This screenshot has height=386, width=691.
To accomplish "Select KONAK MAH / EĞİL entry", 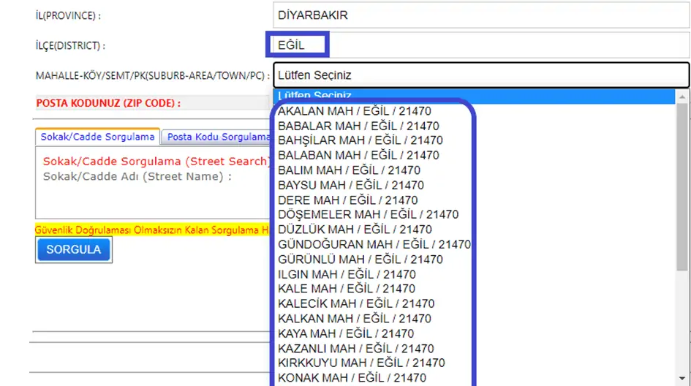I will 352,378.
